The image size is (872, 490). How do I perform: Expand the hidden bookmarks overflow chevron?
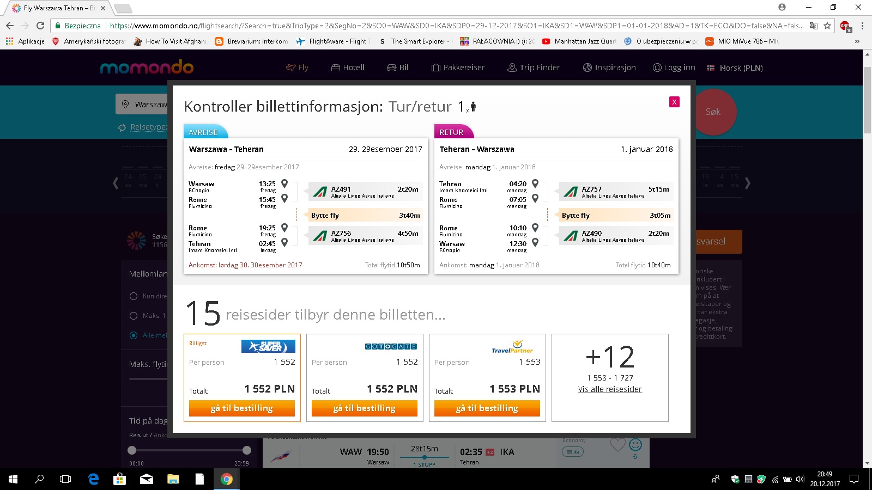tap(857, 41)
